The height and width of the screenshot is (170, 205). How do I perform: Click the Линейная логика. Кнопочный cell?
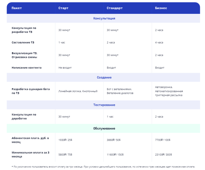click(x=78, y=91)
